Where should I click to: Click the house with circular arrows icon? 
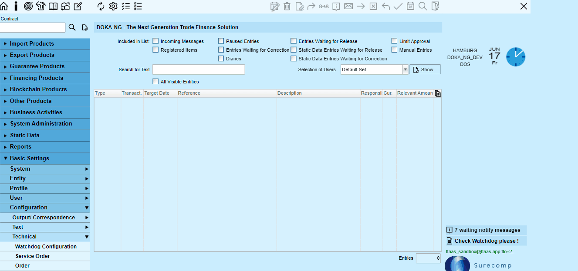[x=65, y=6]
